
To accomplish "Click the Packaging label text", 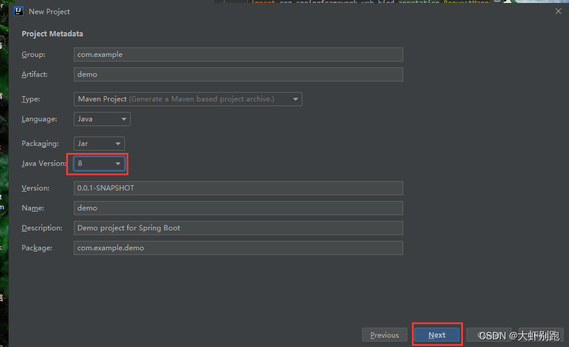I will 40,144.
